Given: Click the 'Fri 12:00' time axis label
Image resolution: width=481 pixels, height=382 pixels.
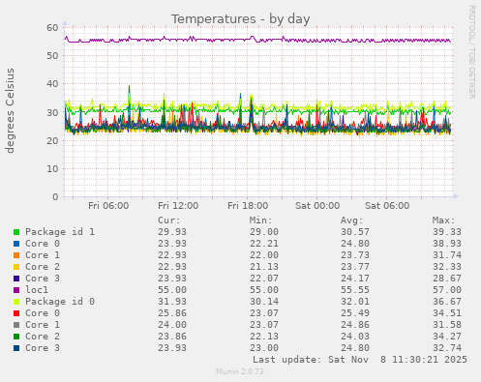Looking at the screenshot, I should 178,206.
